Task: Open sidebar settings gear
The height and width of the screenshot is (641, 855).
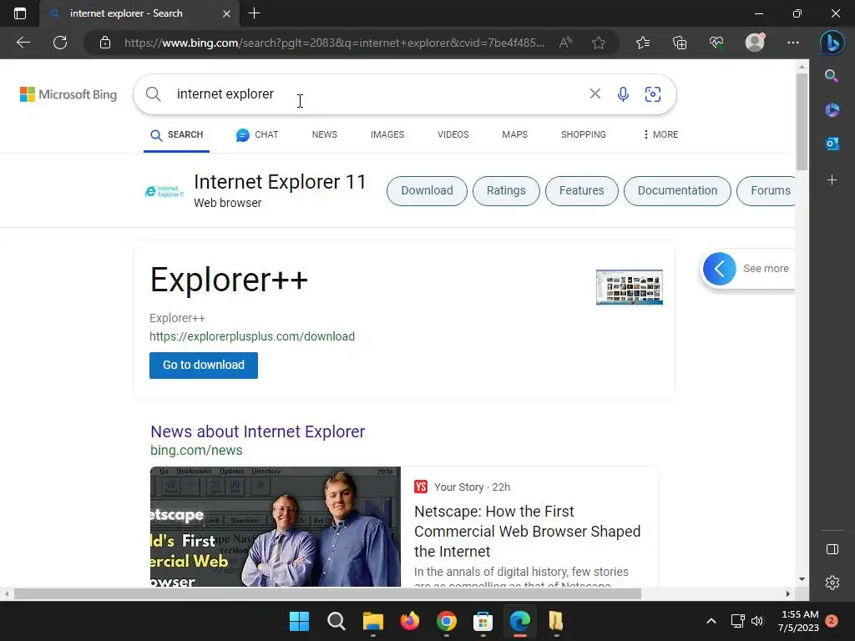Action: 832,583
